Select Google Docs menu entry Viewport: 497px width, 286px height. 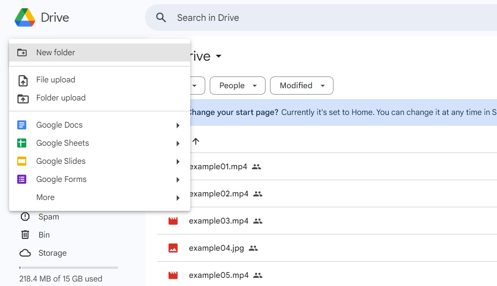(100, 125)
